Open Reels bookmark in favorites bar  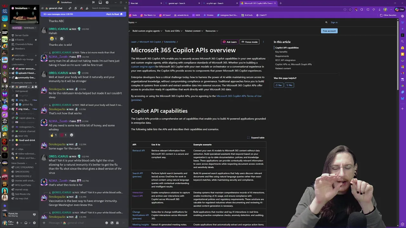point(133,15)
